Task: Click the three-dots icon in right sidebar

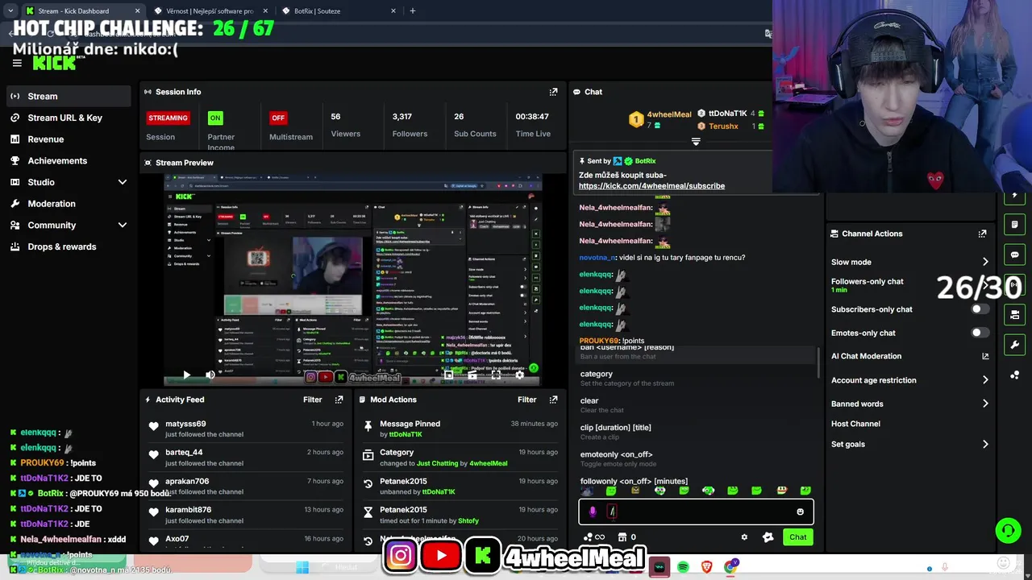Action: coord(1014,375)
